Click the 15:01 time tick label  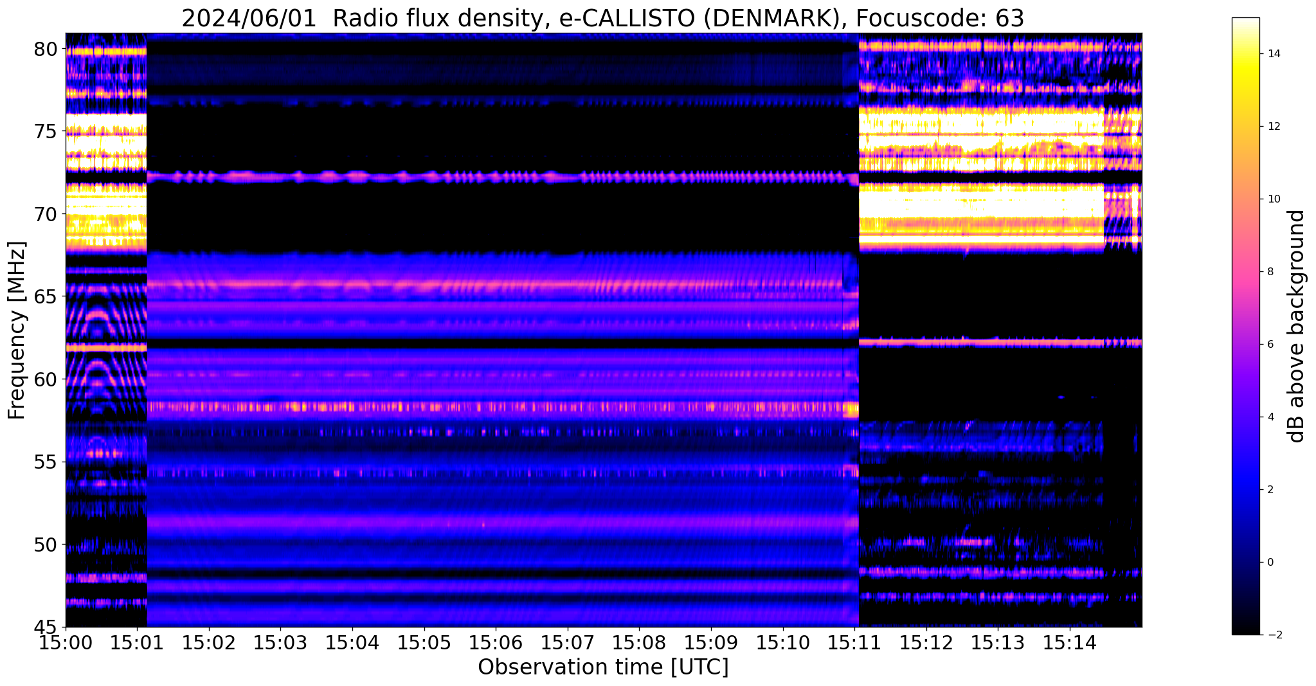(137, 643)
